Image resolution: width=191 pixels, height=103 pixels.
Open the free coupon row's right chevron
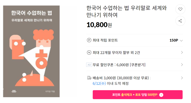tap(182, 65)
